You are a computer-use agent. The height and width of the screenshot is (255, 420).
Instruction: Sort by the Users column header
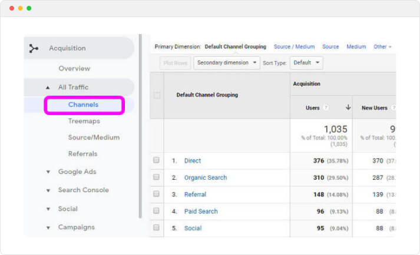(313, 108)
